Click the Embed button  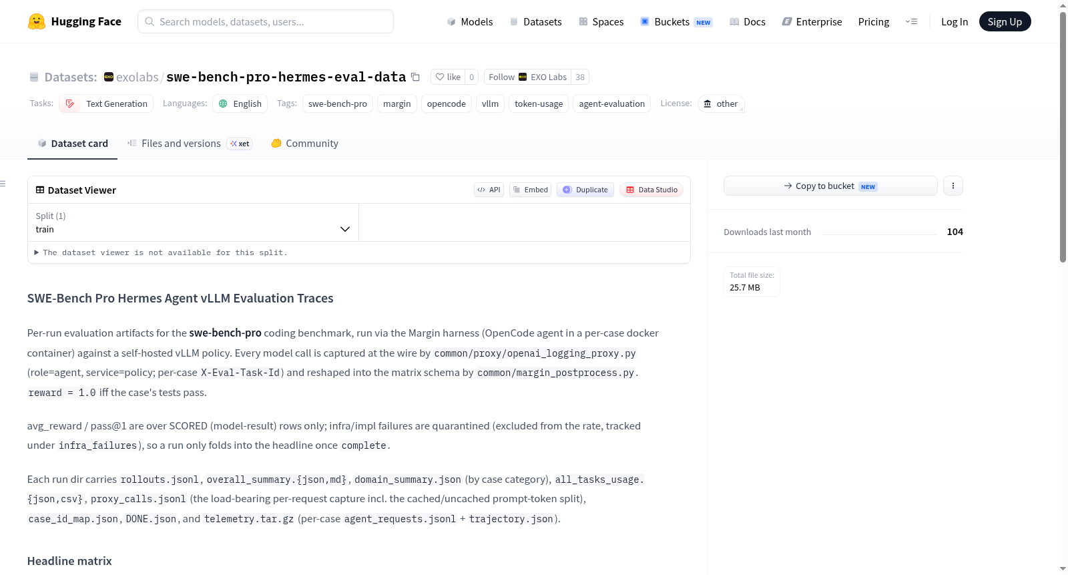[x=531, y=190]
